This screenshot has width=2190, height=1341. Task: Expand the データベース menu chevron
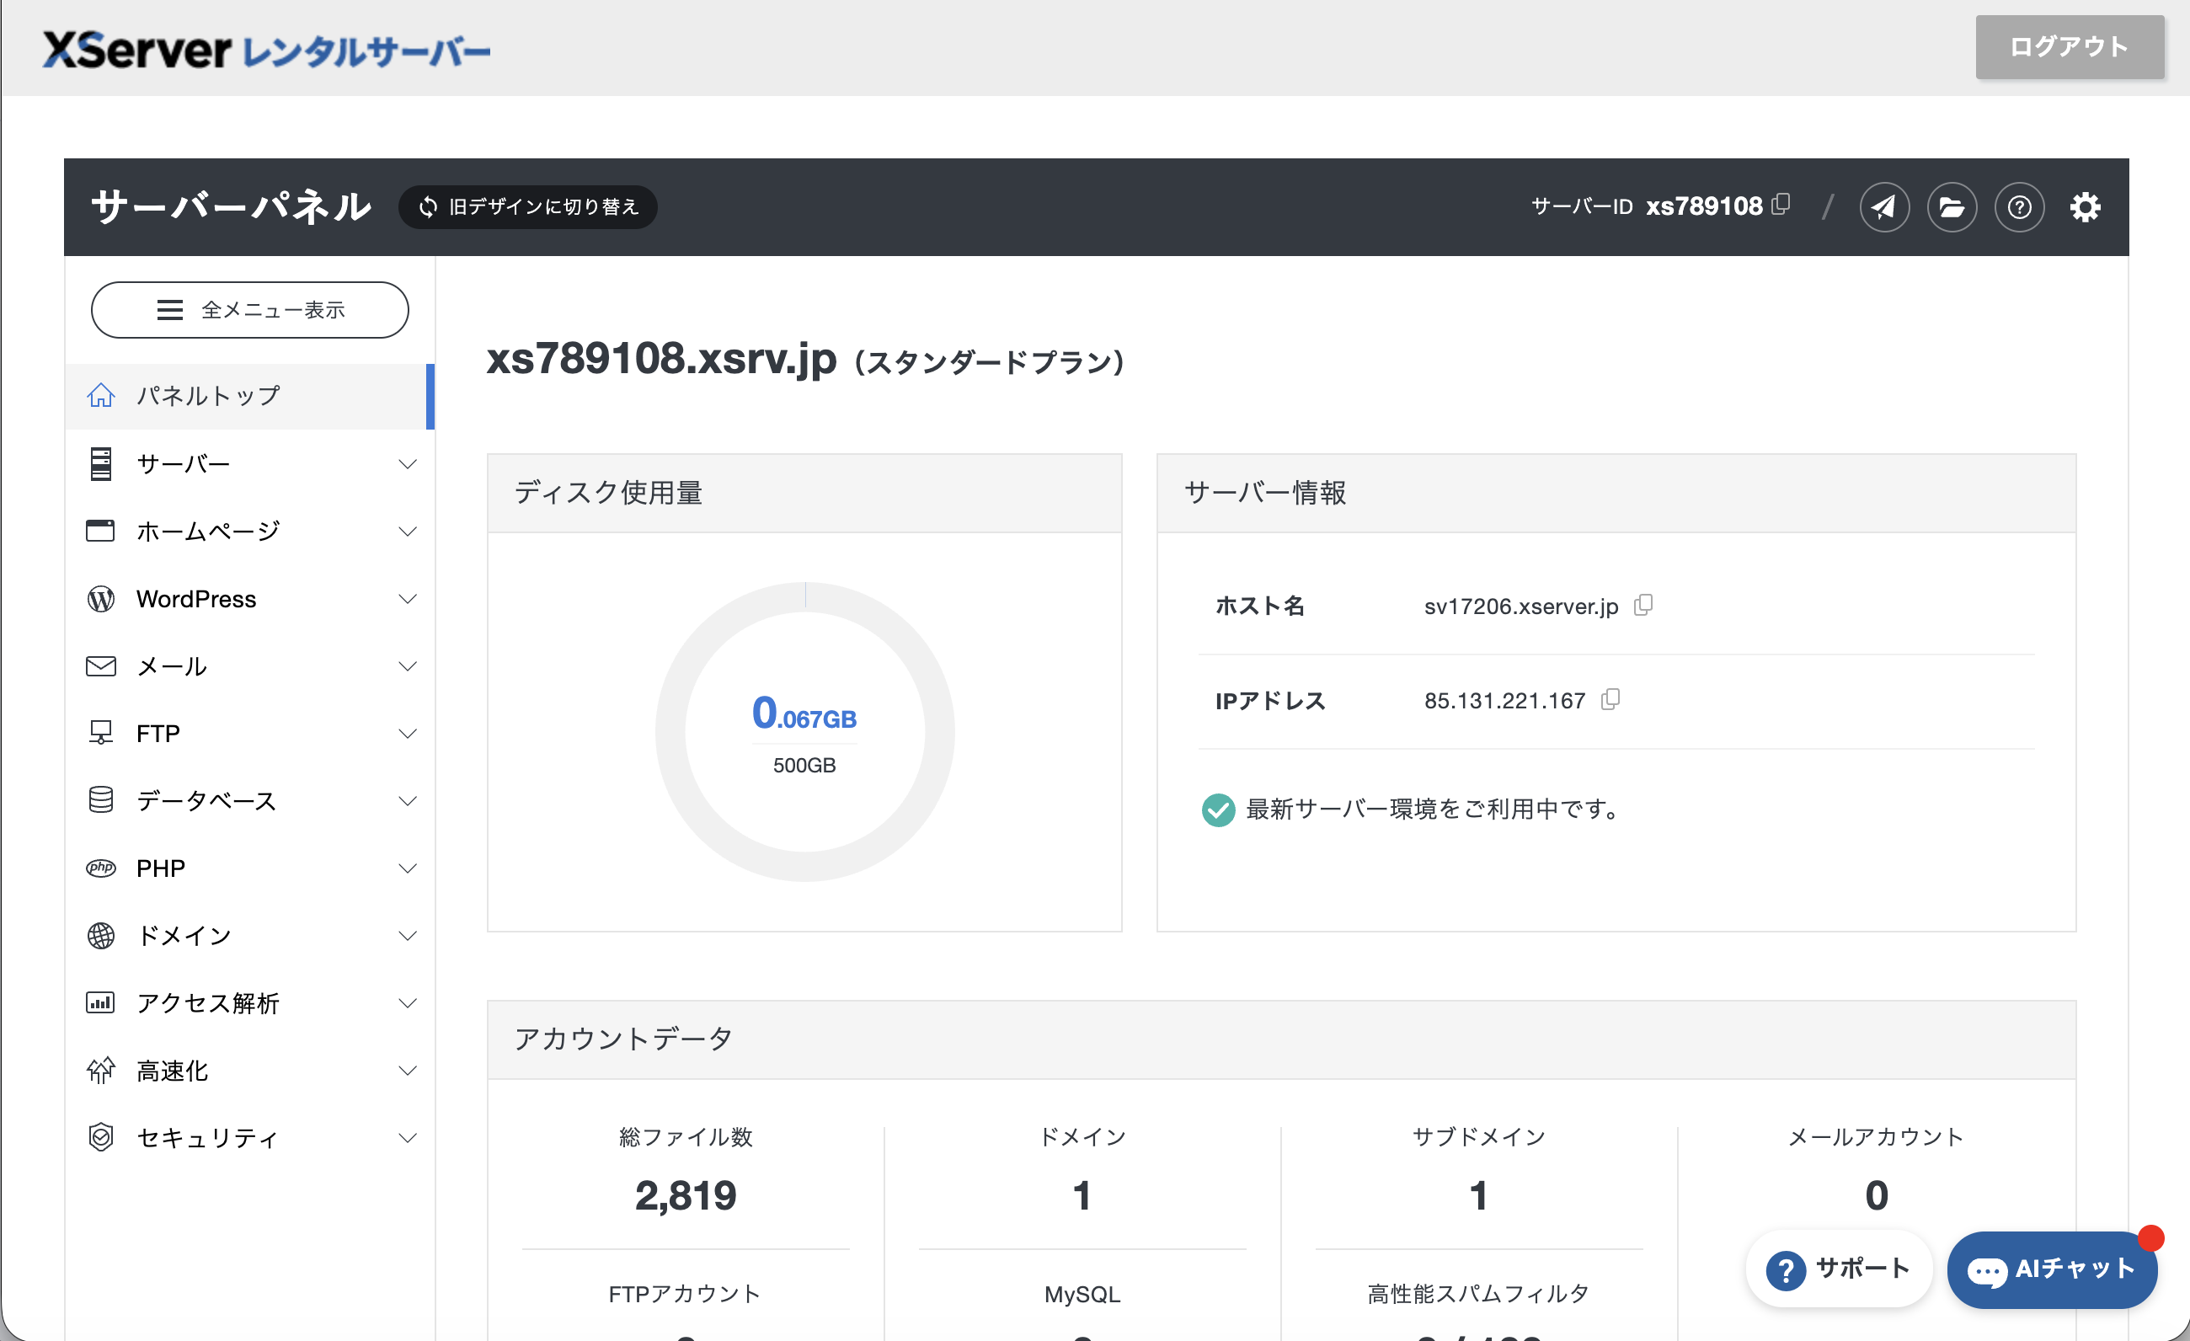click(x=407, y=801)
